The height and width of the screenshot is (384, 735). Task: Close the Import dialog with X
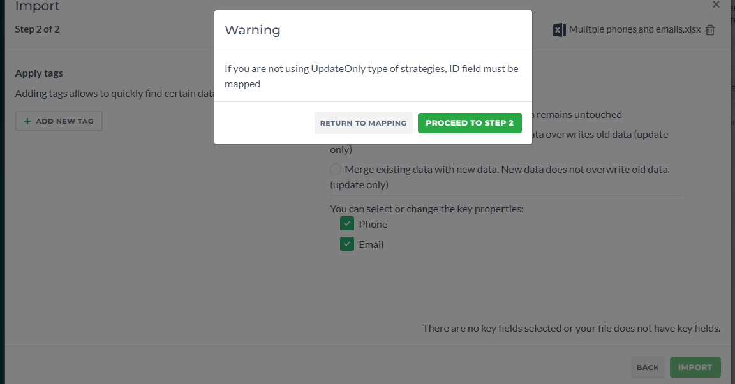pyautogui.click(x=716, y=4)
